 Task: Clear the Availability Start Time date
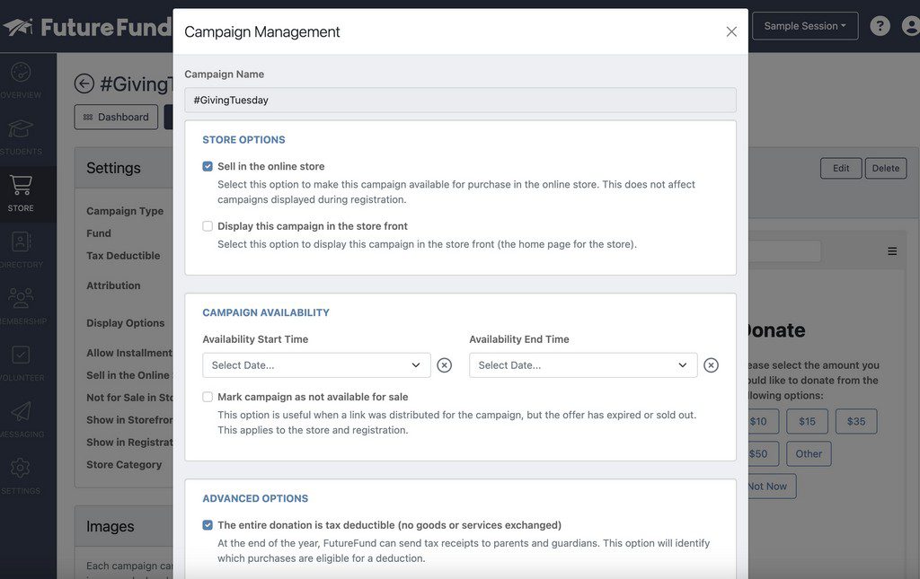(444, 365)
